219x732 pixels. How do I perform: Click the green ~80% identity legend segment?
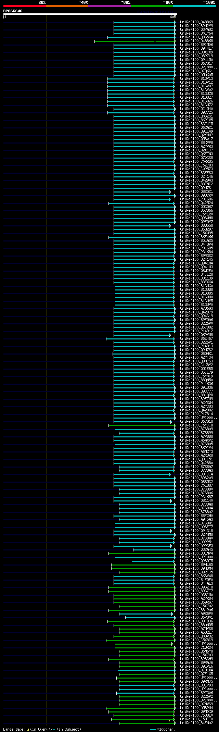(x=152, y=6)
